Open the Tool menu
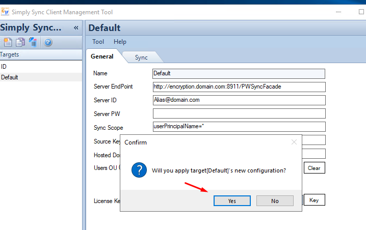The height and width of the screenshot is (230, 366). click(x=98, y=42)
